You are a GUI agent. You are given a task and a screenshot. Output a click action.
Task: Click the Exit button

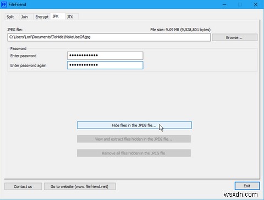point(247,186)
